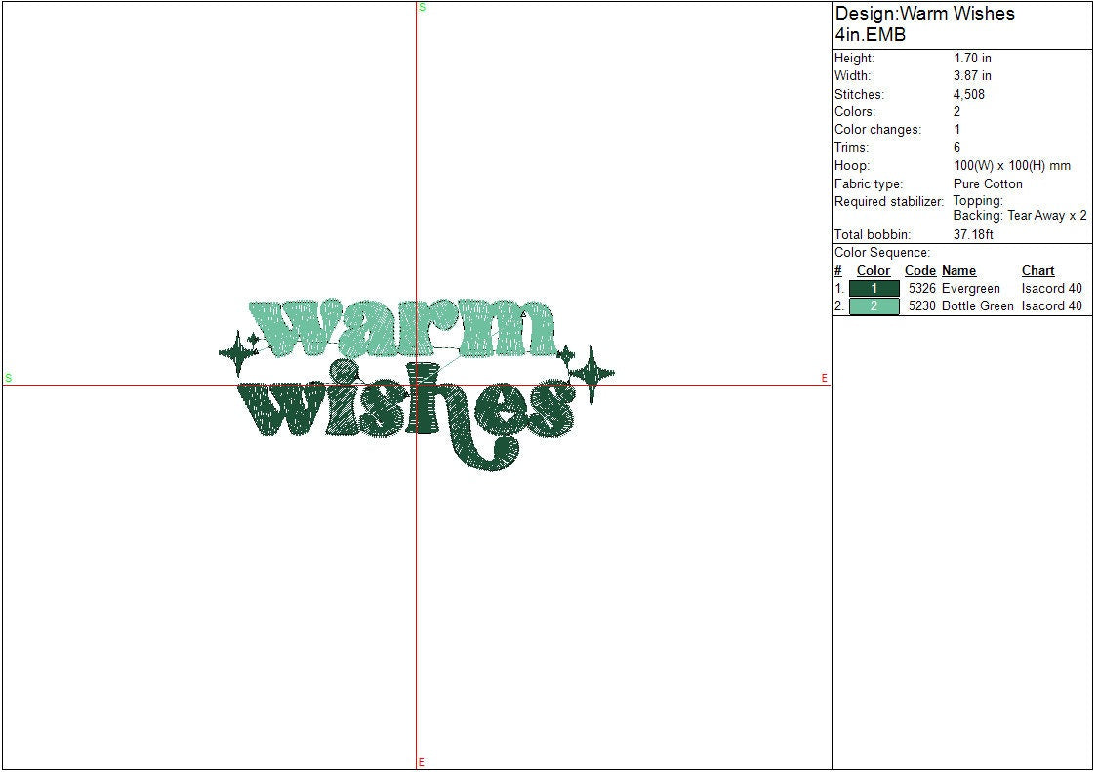This screenshot has height=772, width=1098.
Task: Click the S marker at the left edge
Action: (8, 378)
